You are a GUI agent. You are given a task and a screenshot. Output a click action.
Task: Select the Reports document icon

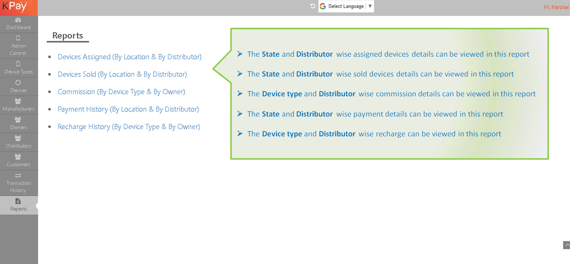coord(18,201)
